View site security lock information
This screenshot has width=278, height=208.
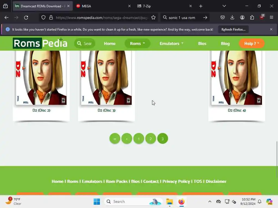pos(51,18)
